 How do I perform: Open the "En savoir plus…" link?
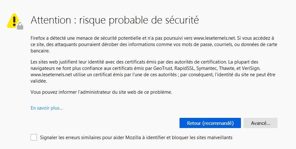coord(46,108)
